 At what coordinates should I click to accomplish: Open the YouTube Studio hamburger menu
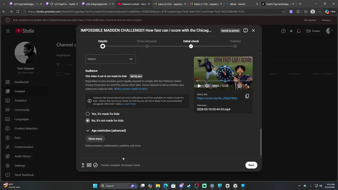point(8,31)
